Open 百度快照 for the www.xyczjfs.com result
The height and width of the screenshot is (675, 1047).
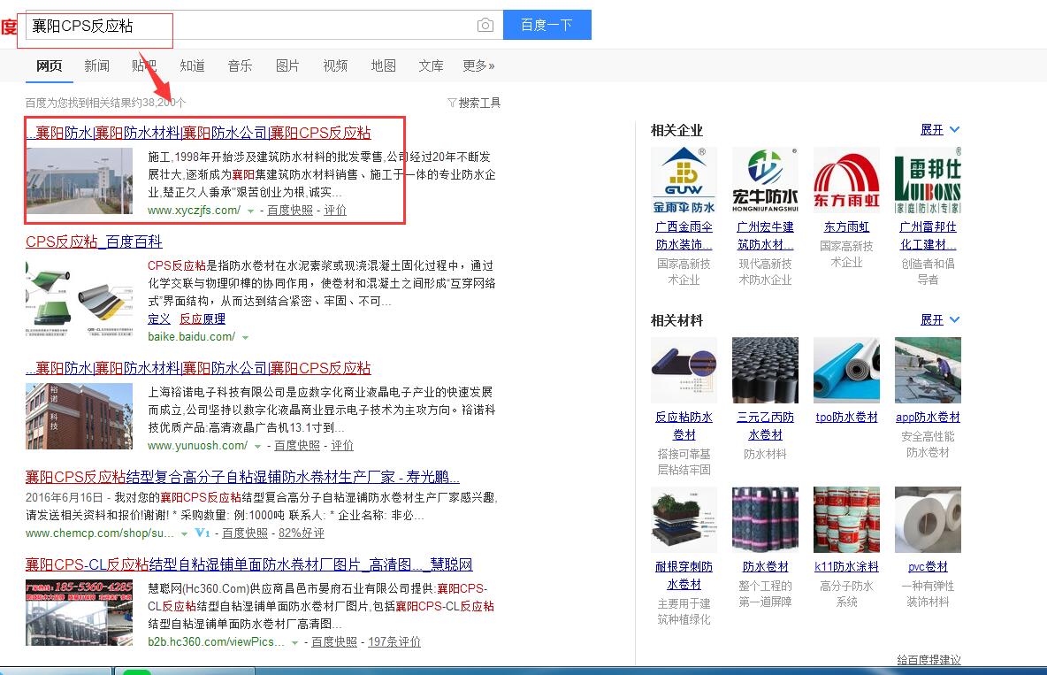(x=290, y=210)
